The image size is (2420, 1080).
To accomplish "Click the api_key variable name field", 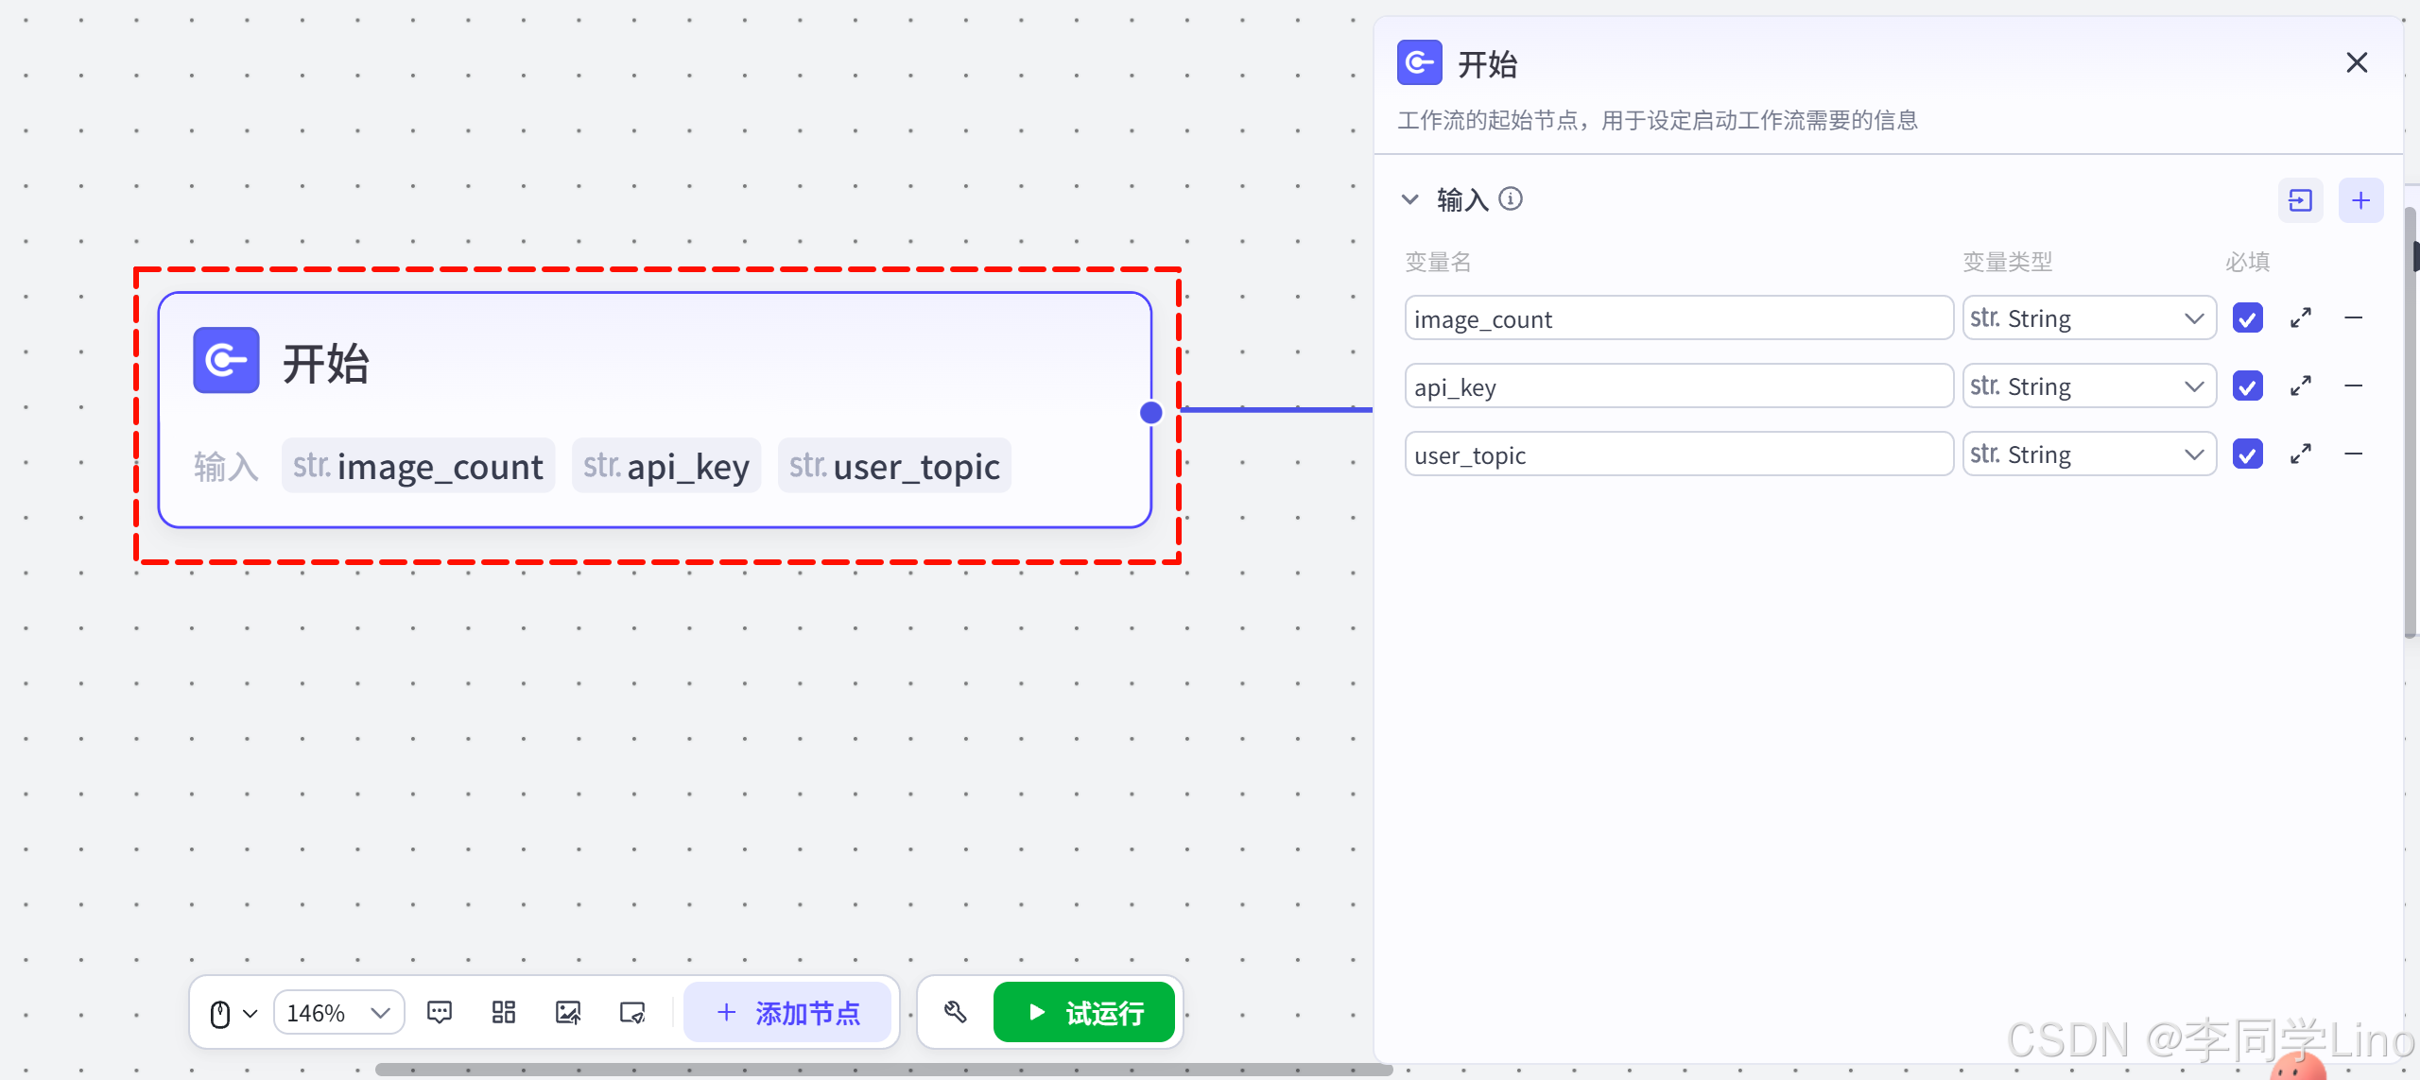I will pos(1678,386).
